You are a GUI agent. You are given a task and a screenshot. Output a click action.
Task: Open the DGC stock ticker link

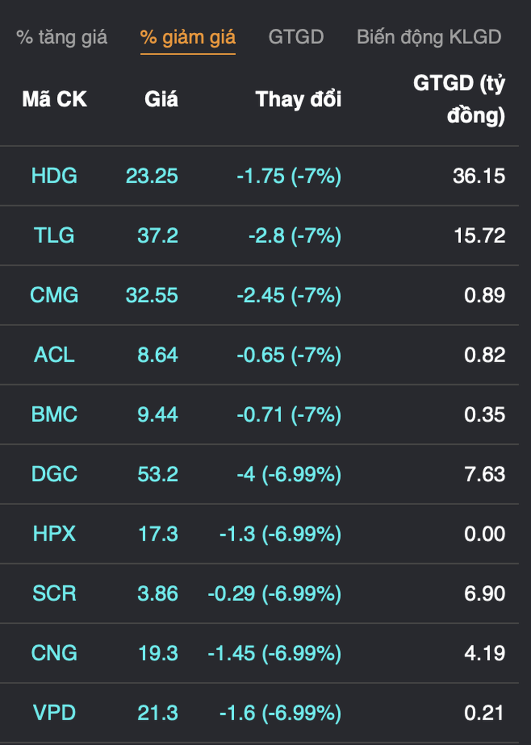54,474
